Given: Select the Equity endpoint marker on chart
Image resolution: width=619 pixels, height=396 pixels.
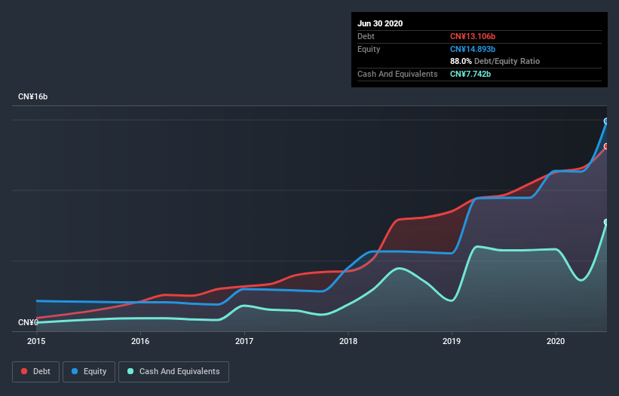Looking at the screenshot, I should 606,121.
